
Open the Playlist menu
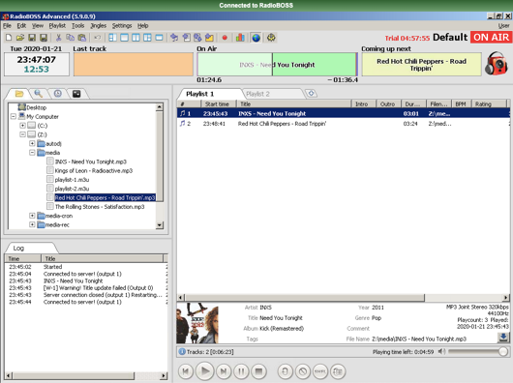[57, 25]
